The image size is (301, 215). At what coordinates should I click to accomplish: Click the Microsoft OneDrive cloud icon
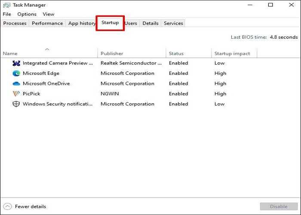click(16, 83)
